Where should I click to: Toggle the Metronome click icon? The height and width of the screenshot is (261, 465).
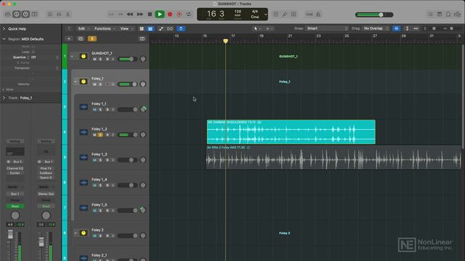click(318, 14)
